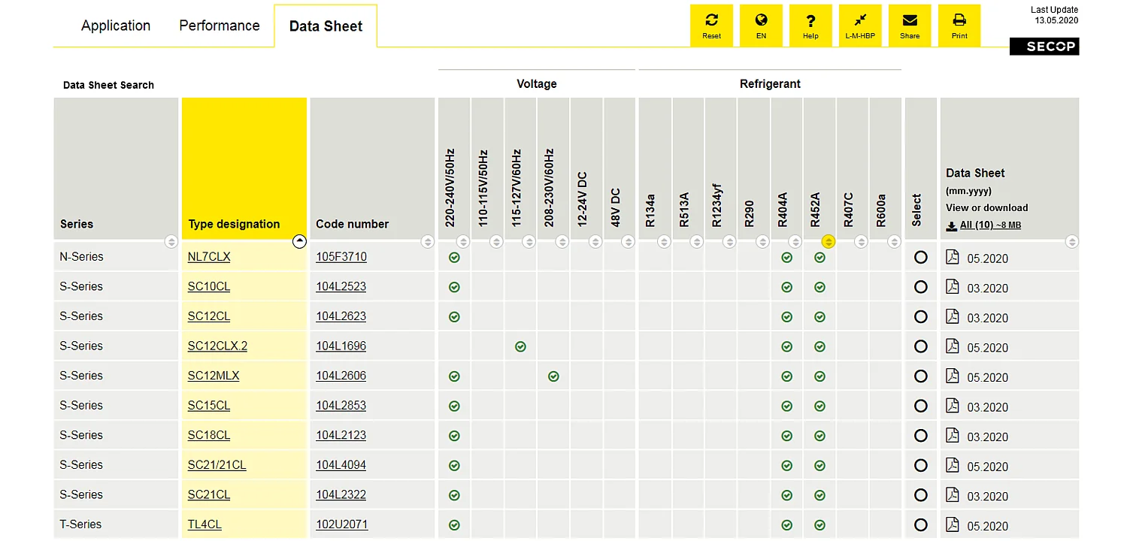Viewport: 1133px width, 541px height.
Task: Click the Reset icon to clear filters
Action: pyautogui.click(x=711, y=25)
